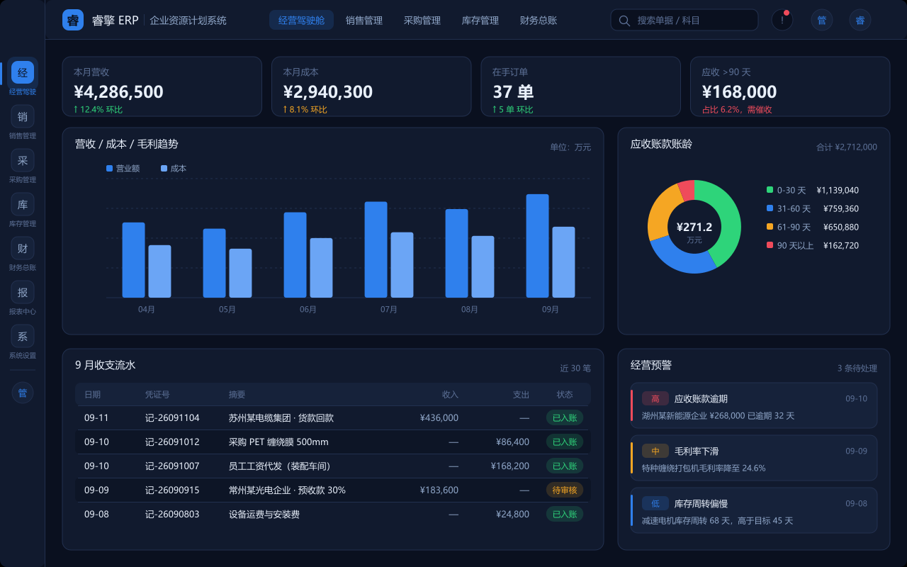Focus the 搜索单据 / 科目 search field
The image size is (907, 567).
click(x=685, y=20)
